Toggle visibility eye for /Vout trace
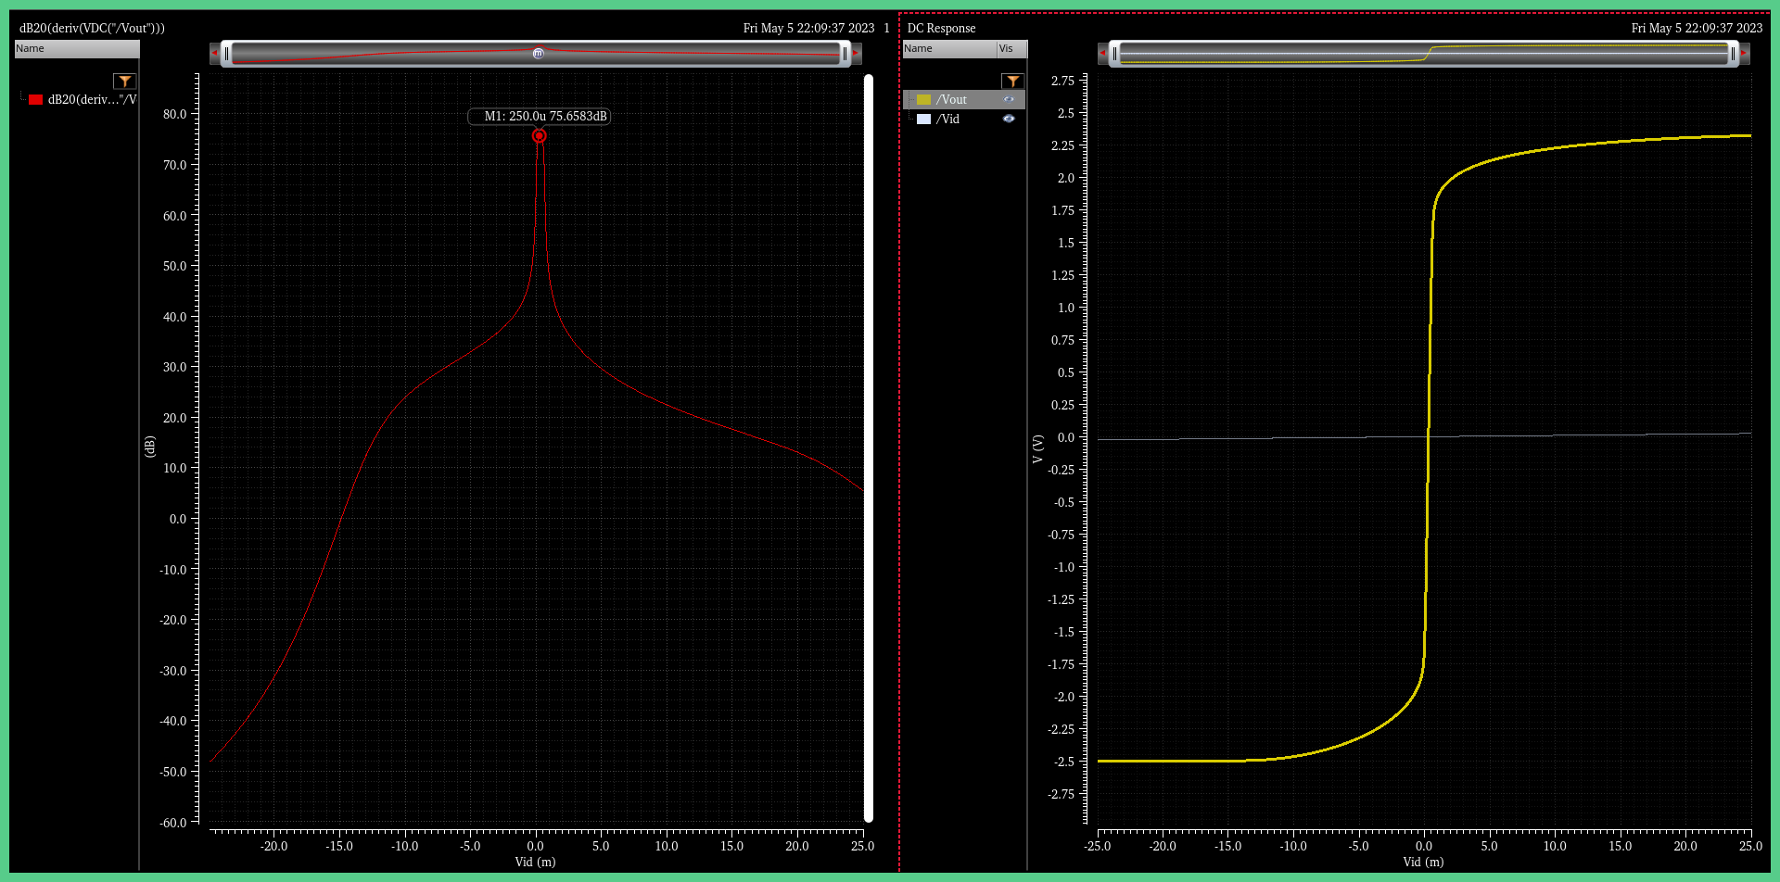1780x882 pixels. (1009, 99)
